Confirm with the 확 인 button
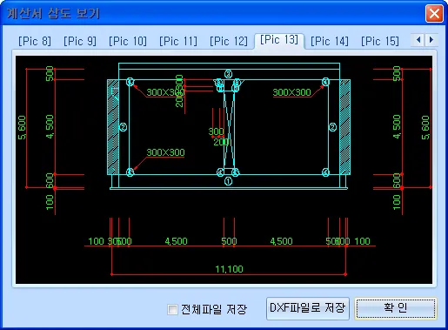 (x=396, y=308)
